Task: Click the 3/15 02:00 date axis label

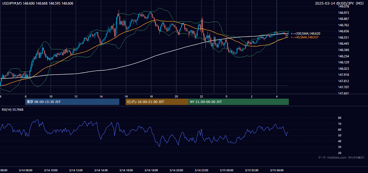Action: coord(252,170)
